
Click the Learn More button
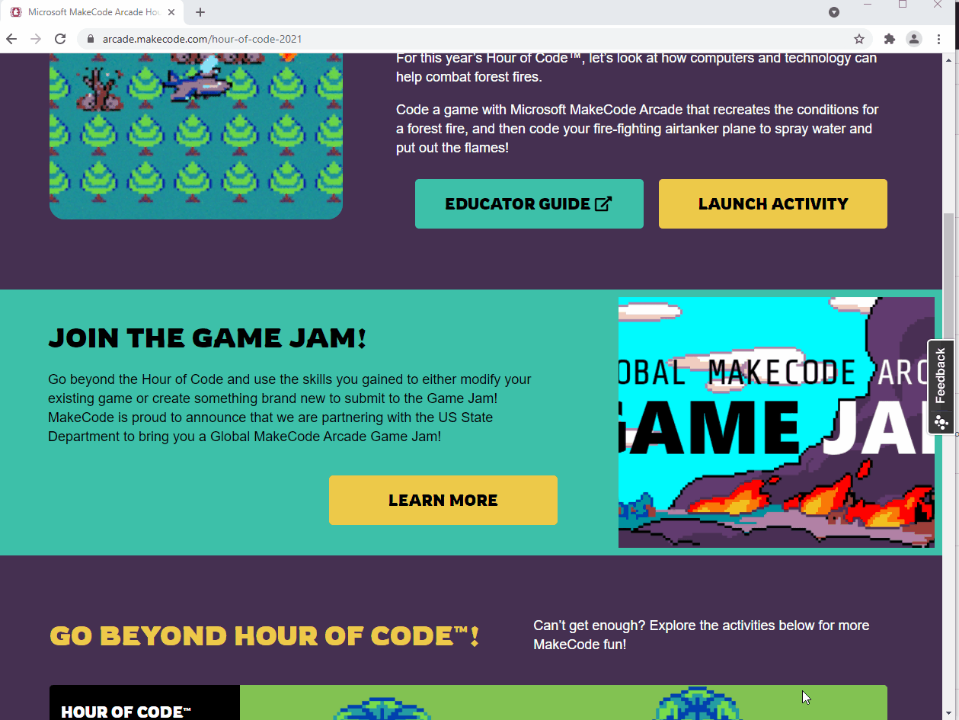[x=443, y=500]
